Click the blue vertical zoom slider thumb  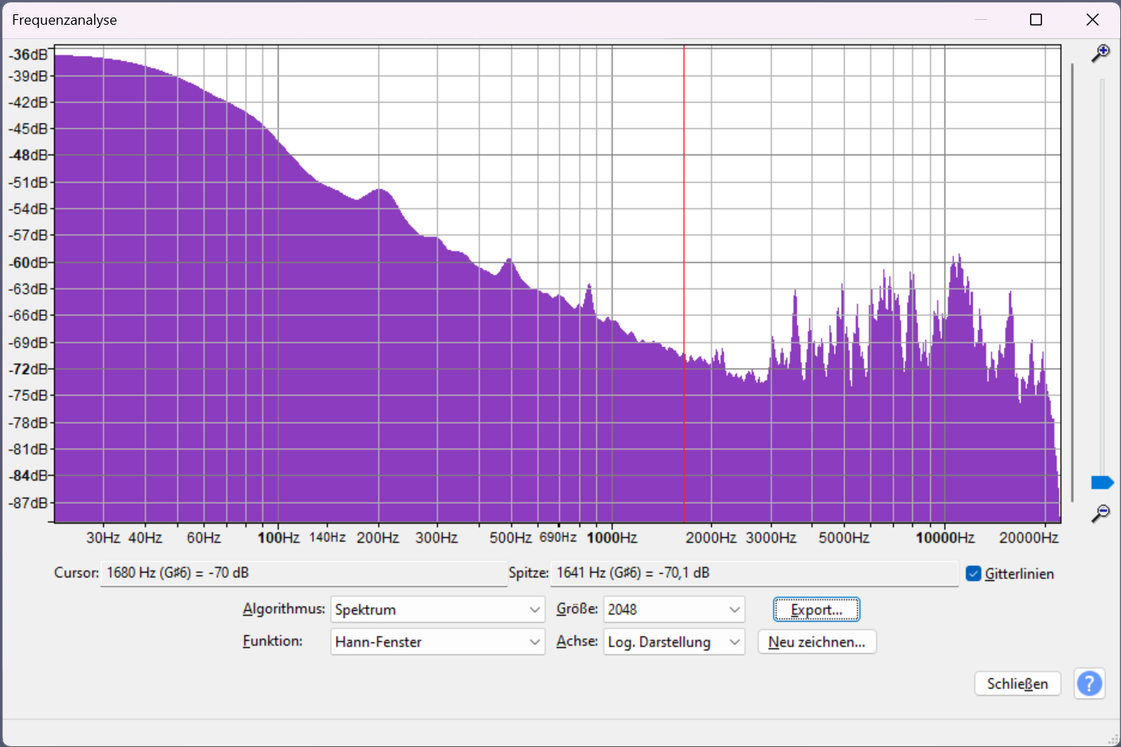[x=1102, y=482]
